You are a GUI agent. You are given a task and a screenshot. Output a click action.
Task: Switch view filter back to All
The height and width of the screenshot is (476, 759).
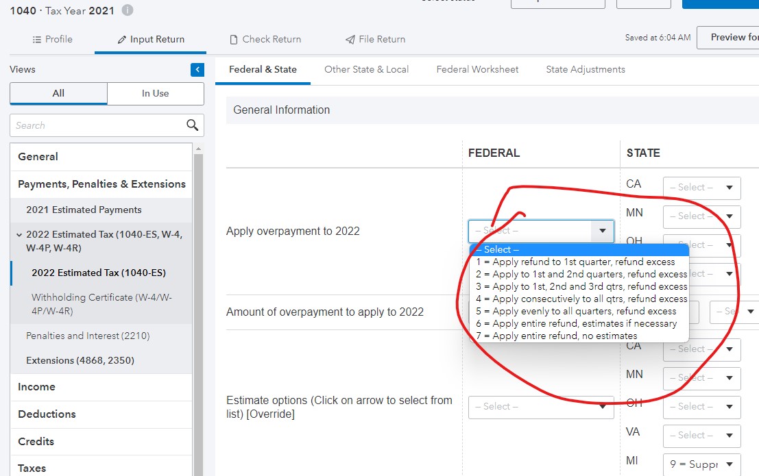click(58, 93)
